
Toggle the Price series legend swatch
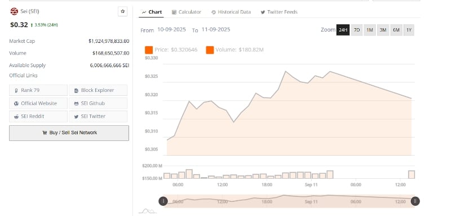pos(149,50)
